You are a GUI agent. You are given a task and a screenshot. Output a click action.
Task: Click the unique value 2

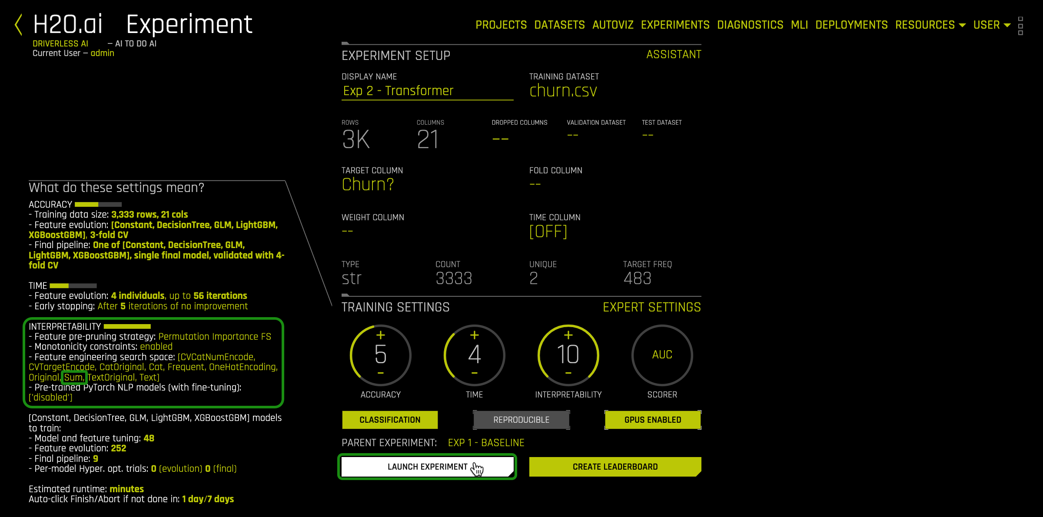click(534, 278)
